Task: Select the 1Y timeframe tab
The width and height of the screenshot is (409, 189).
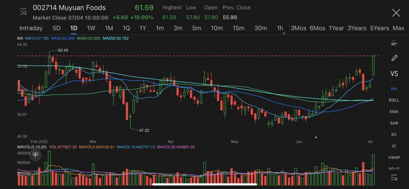Action: tap(143, 28)
